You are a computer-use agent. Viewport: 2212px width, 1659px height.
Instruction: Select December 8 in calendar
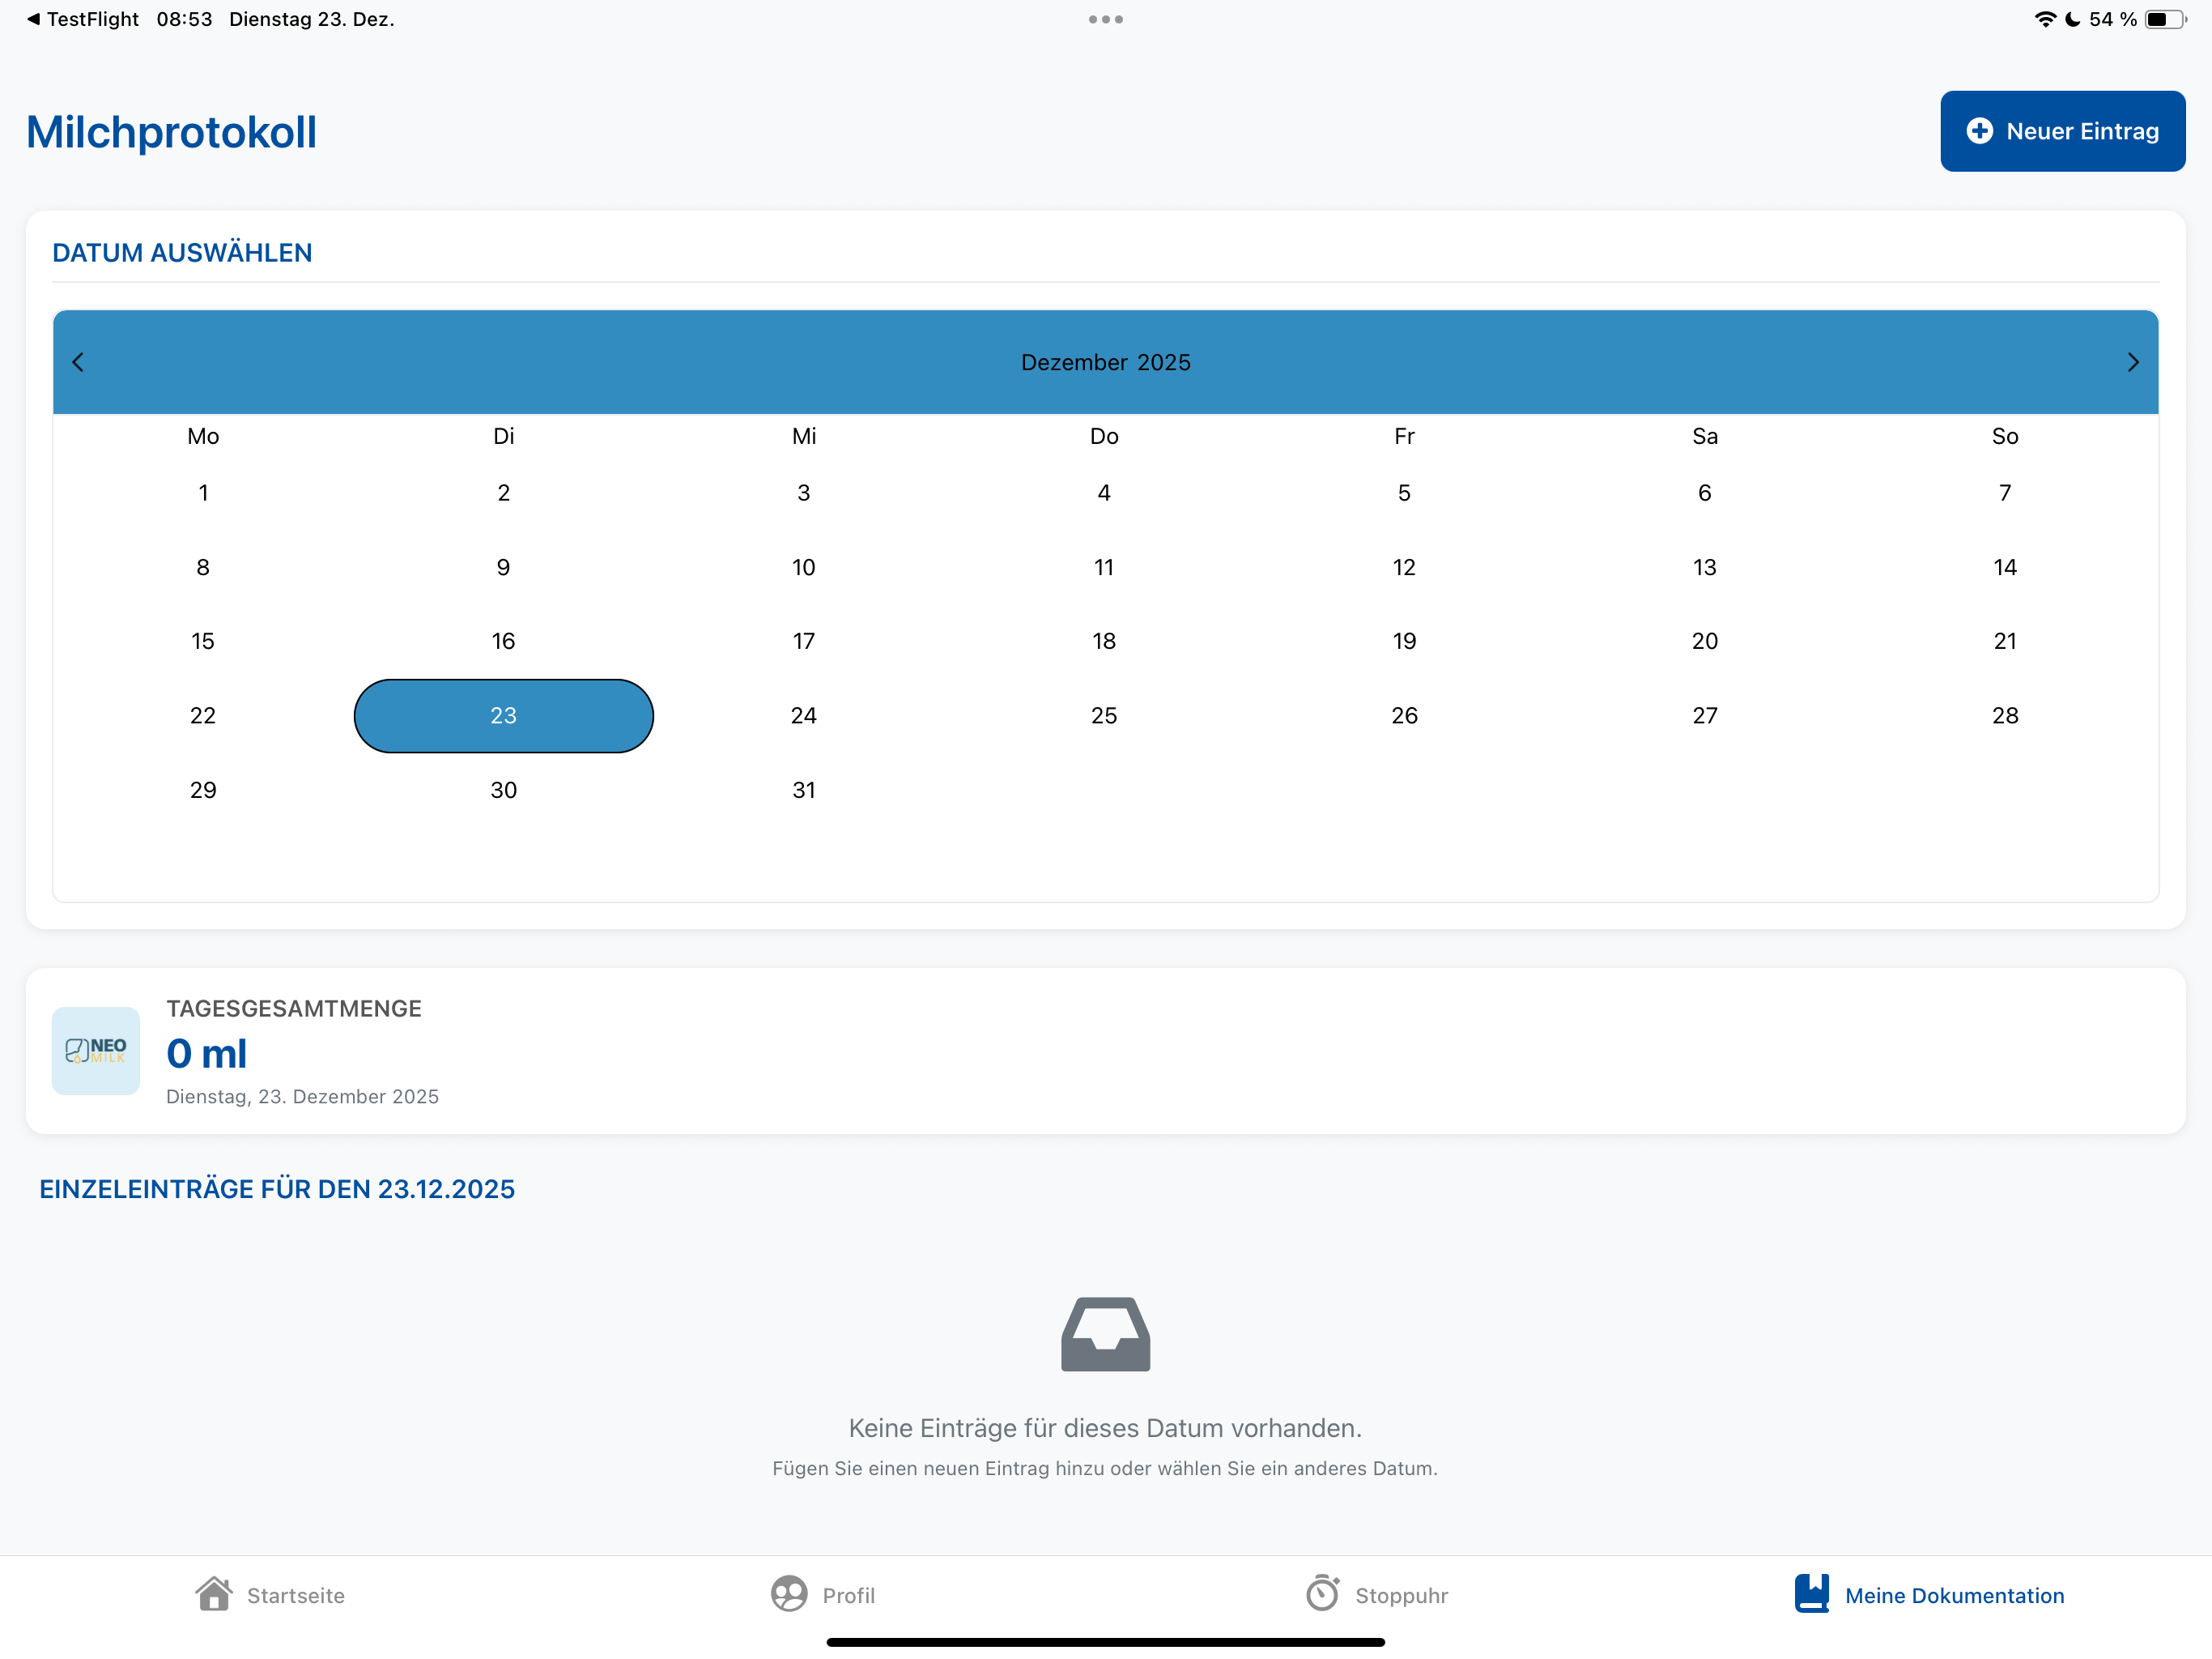(x=203, y=567)
